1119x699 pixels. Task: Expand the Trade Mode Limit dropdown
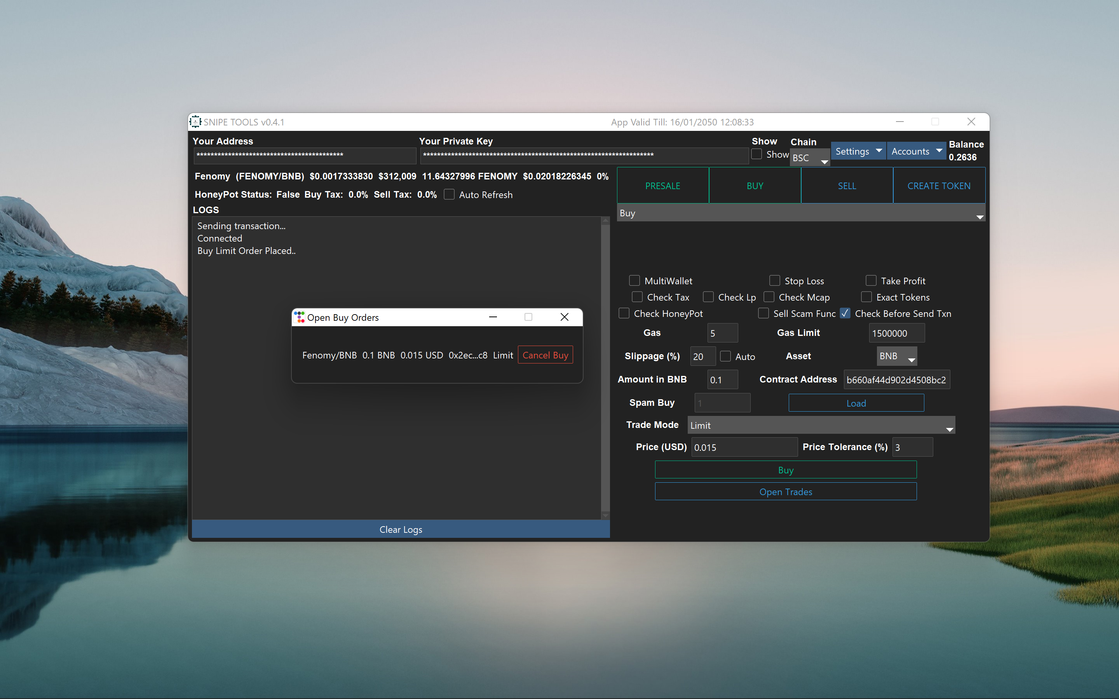[821, 425]
